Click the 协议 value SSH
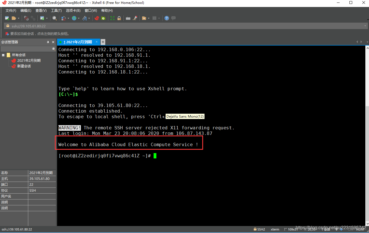 (x=42, y=191)
